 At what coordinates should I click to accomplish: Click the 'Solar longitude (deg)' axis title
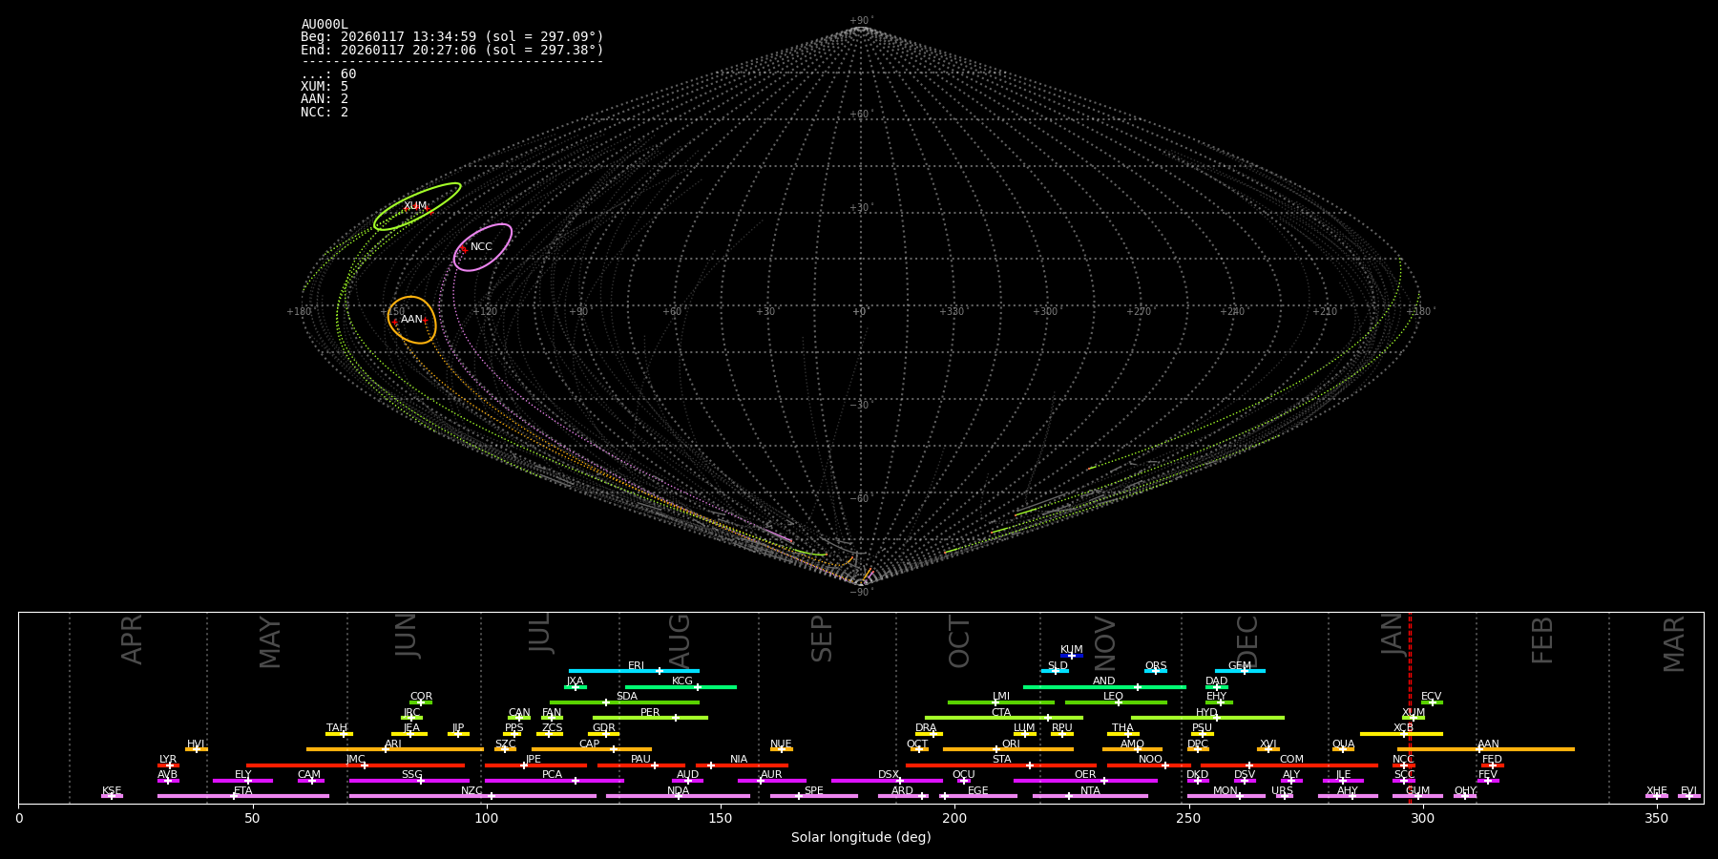861,838
